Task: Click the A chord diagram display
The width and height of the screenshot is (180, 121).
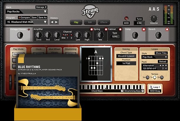Action: coord(96,64)
